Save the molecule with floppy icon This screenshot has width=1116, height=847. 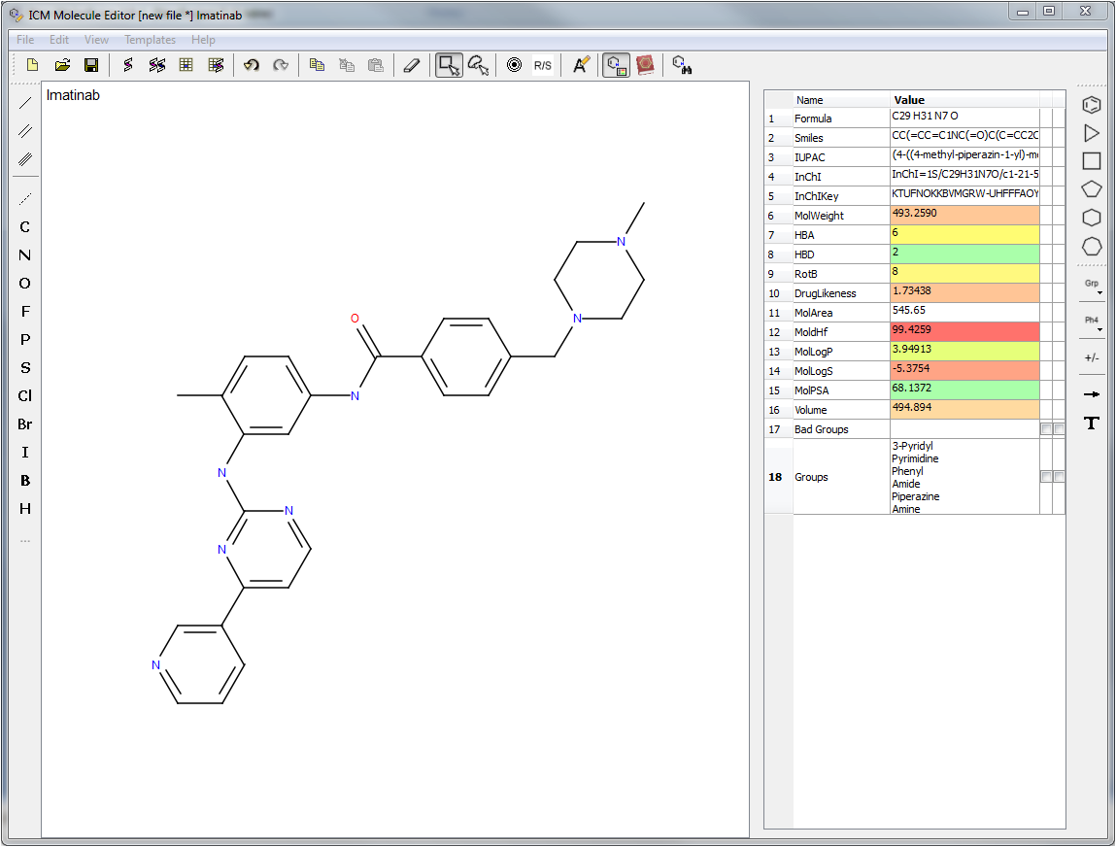(x=91, y=65)
